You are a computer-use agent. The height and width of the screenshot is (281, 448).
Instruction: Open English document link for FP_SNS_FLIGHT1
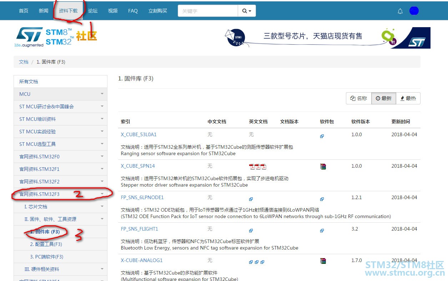pos(251,231)
